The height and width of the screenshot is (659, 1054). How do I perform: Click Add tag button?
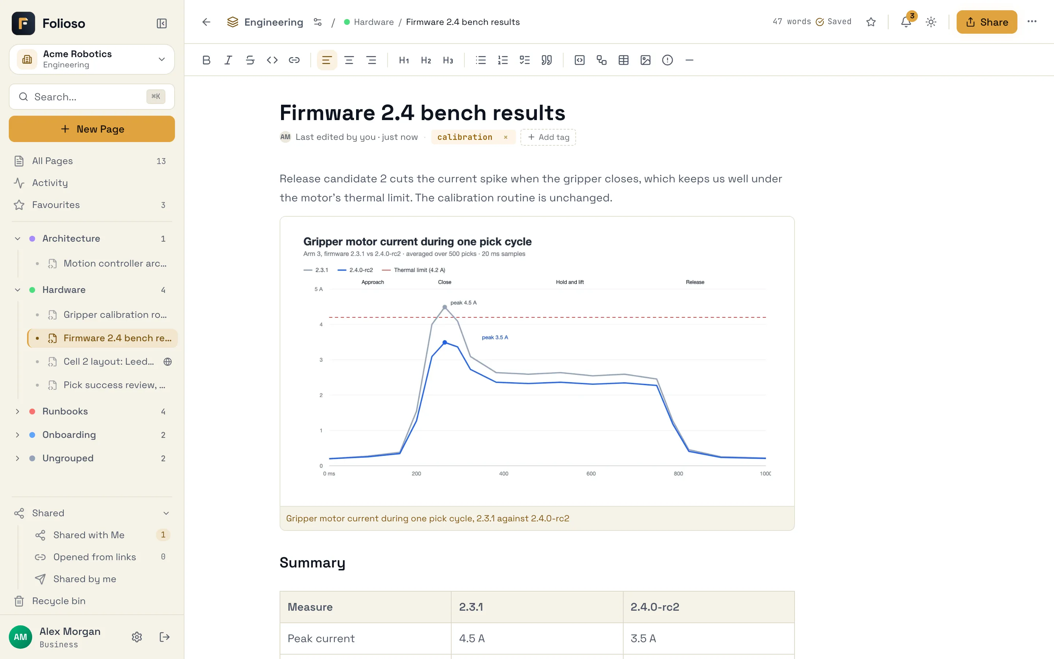point(548,137)
